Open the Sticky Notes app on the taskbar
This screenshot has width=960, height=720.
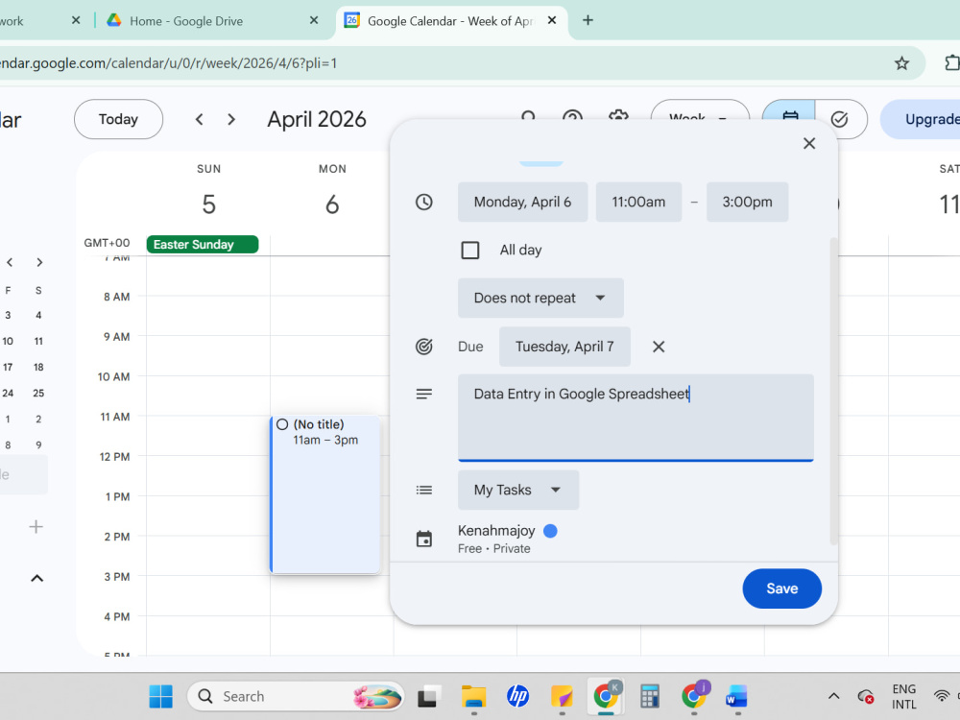coord(562,696)
